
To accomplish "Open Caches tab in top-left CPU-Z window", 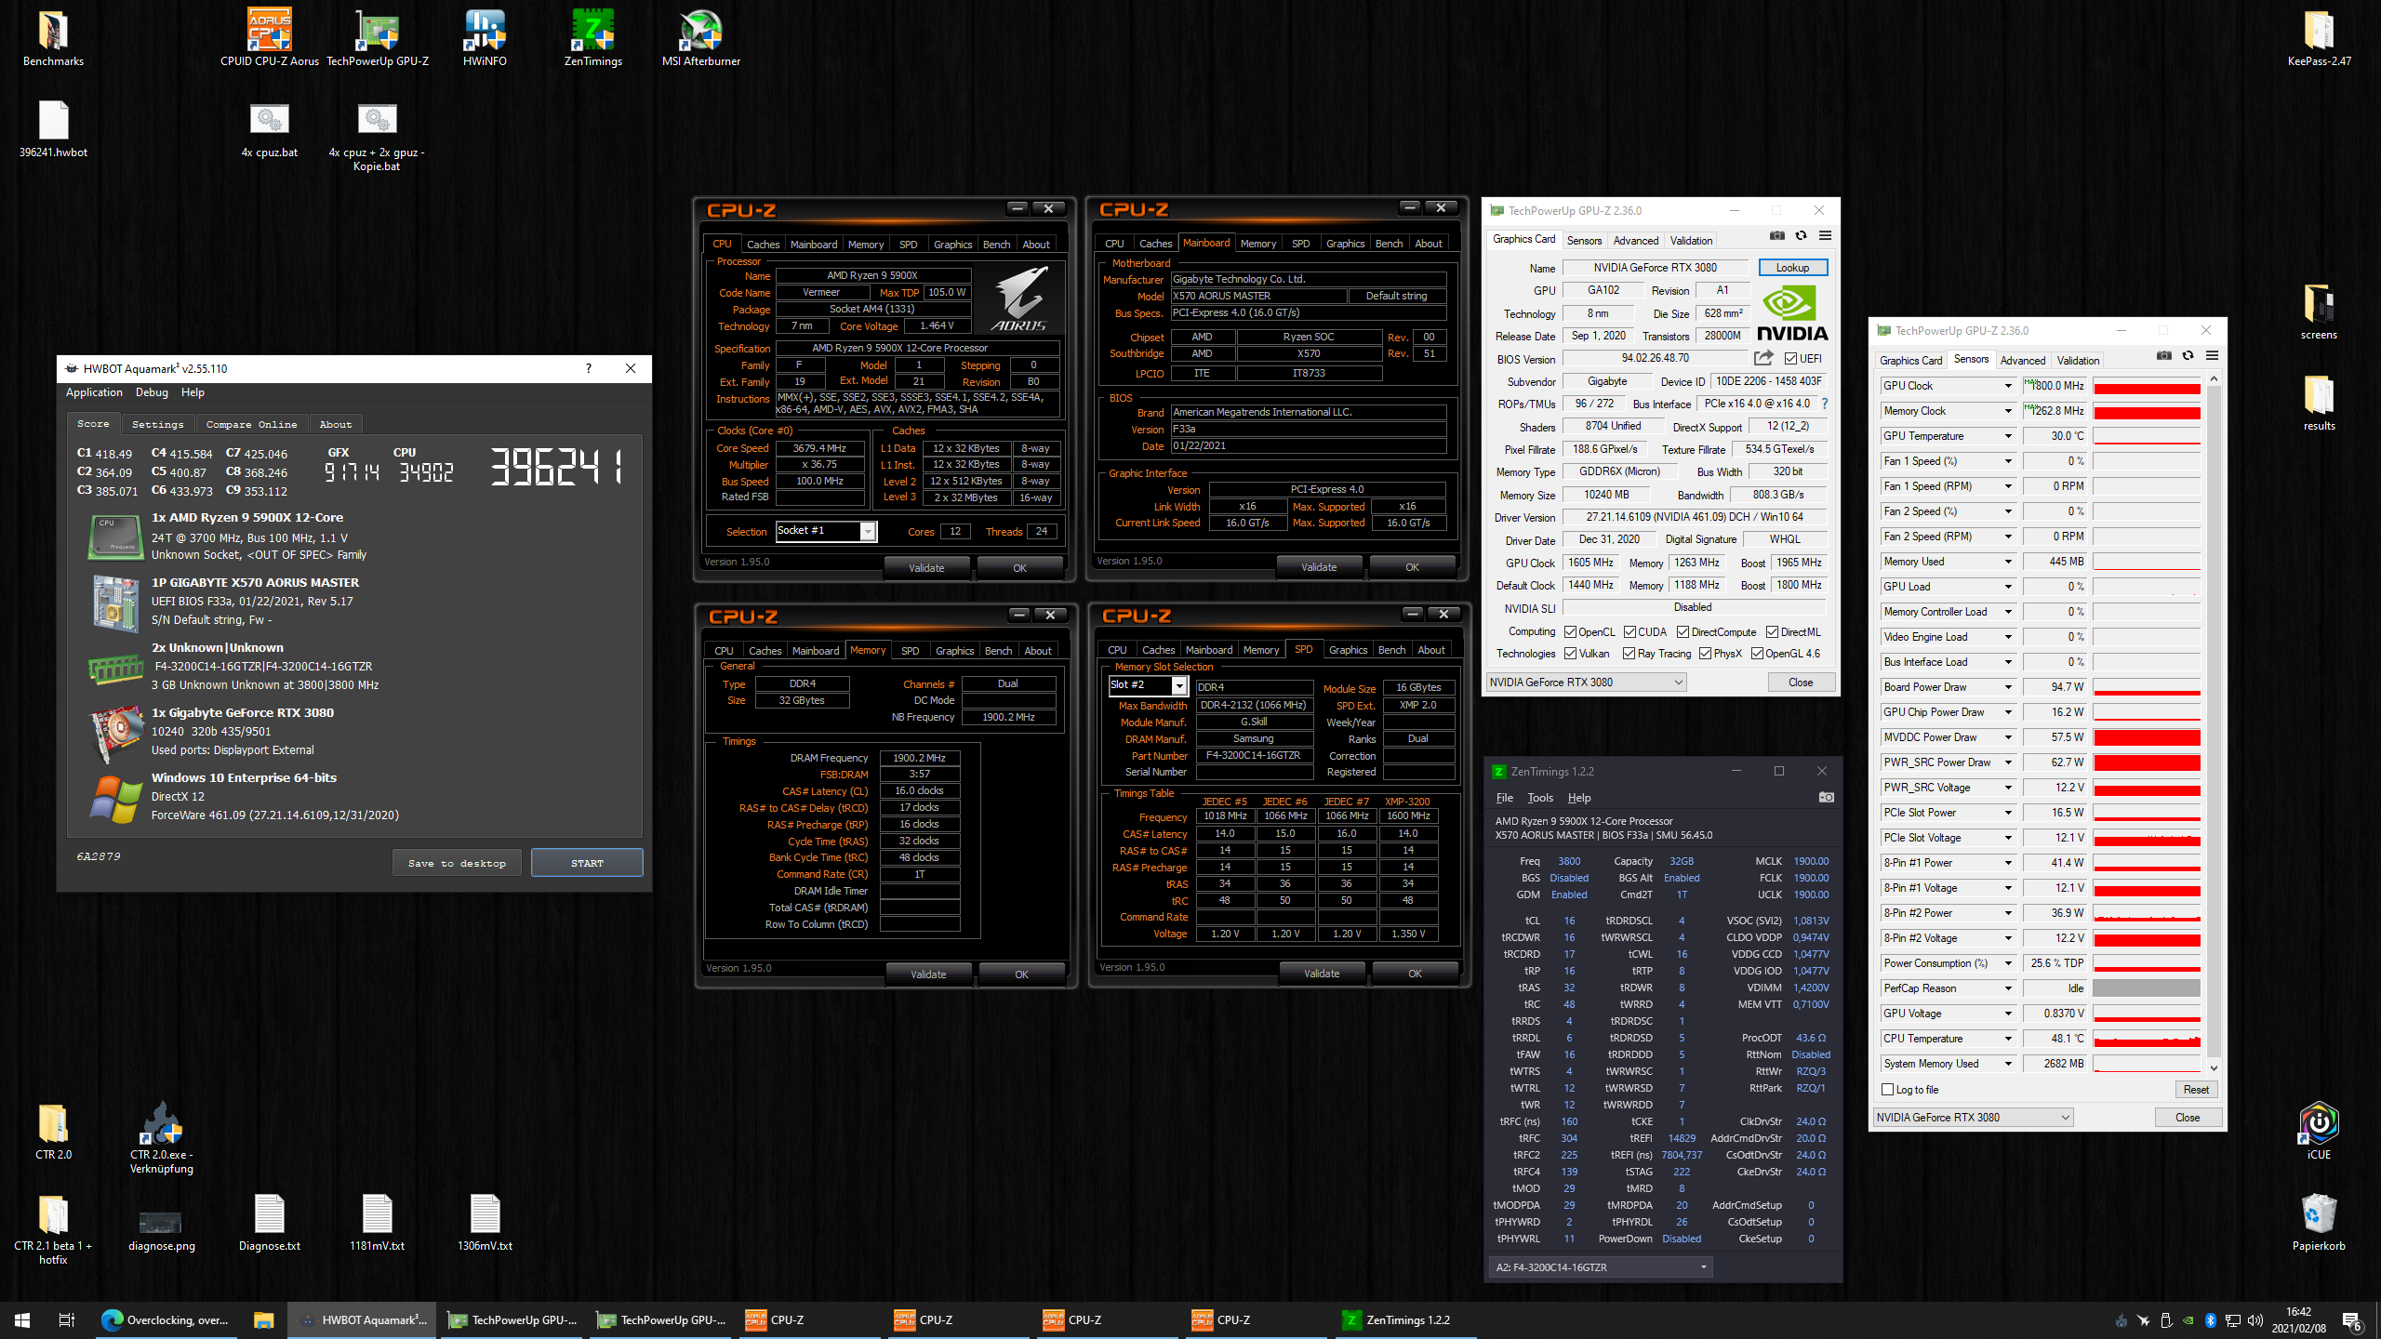I will tap(763, 245).
